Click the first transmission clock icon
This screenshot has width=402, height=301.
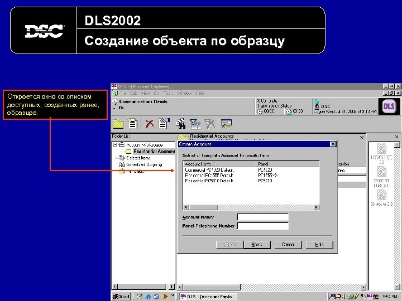260,111
